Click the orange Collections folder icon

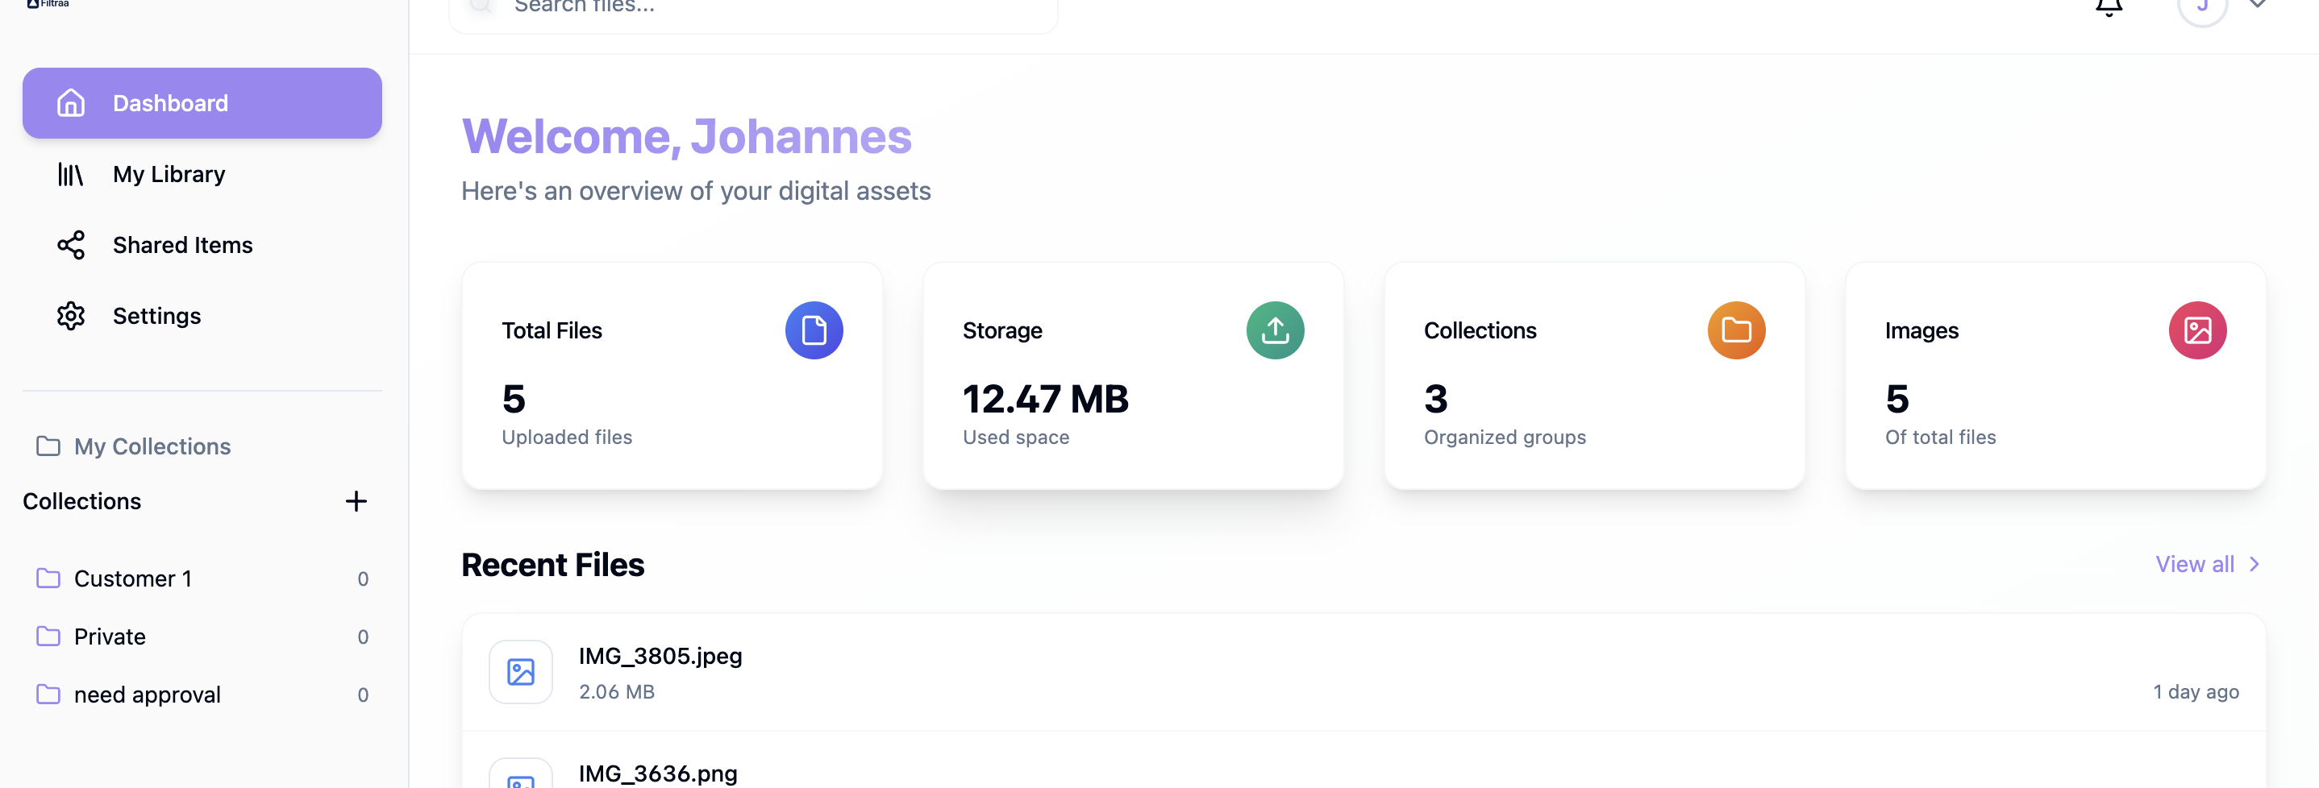[x=1737, y=330]
